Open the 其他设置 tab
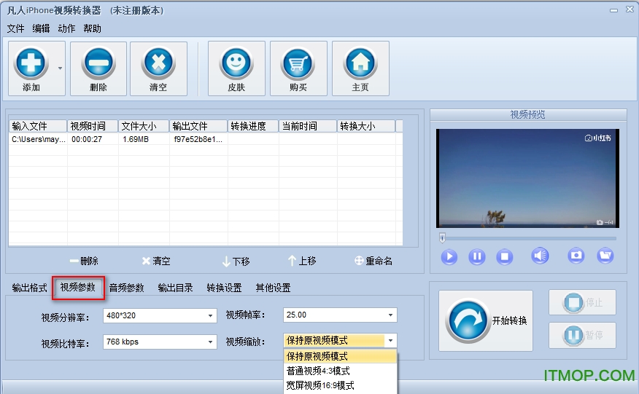 pos(273,288)
